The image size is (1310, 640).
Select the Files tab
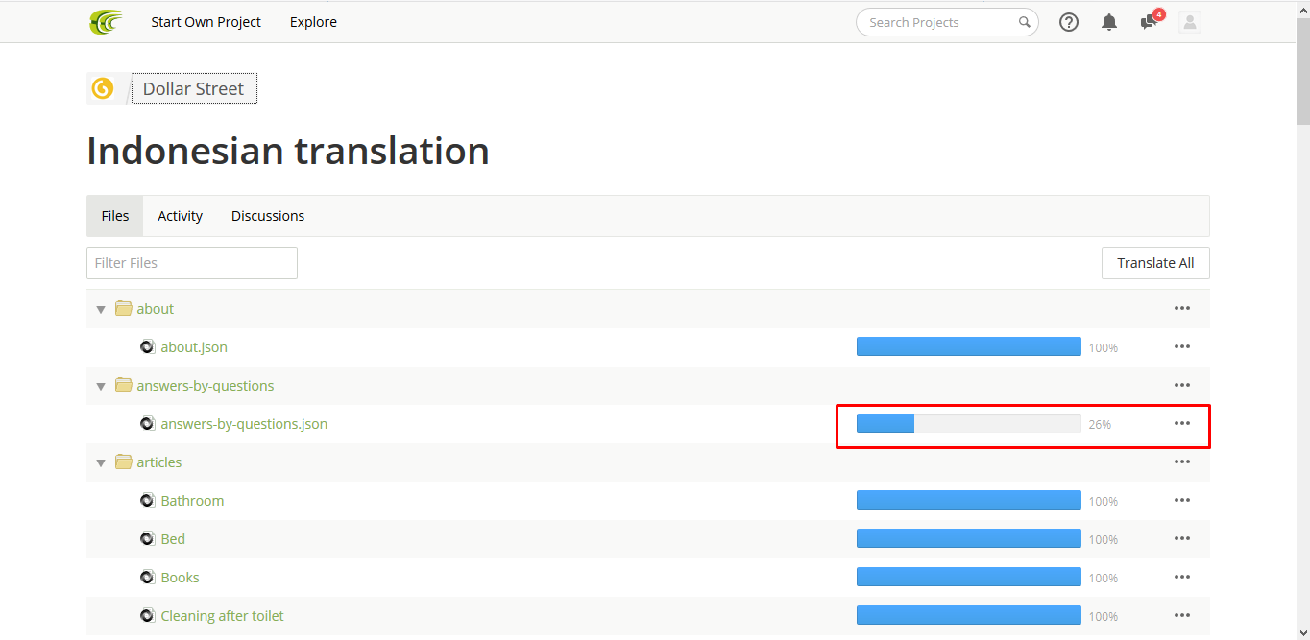point(115,216)
